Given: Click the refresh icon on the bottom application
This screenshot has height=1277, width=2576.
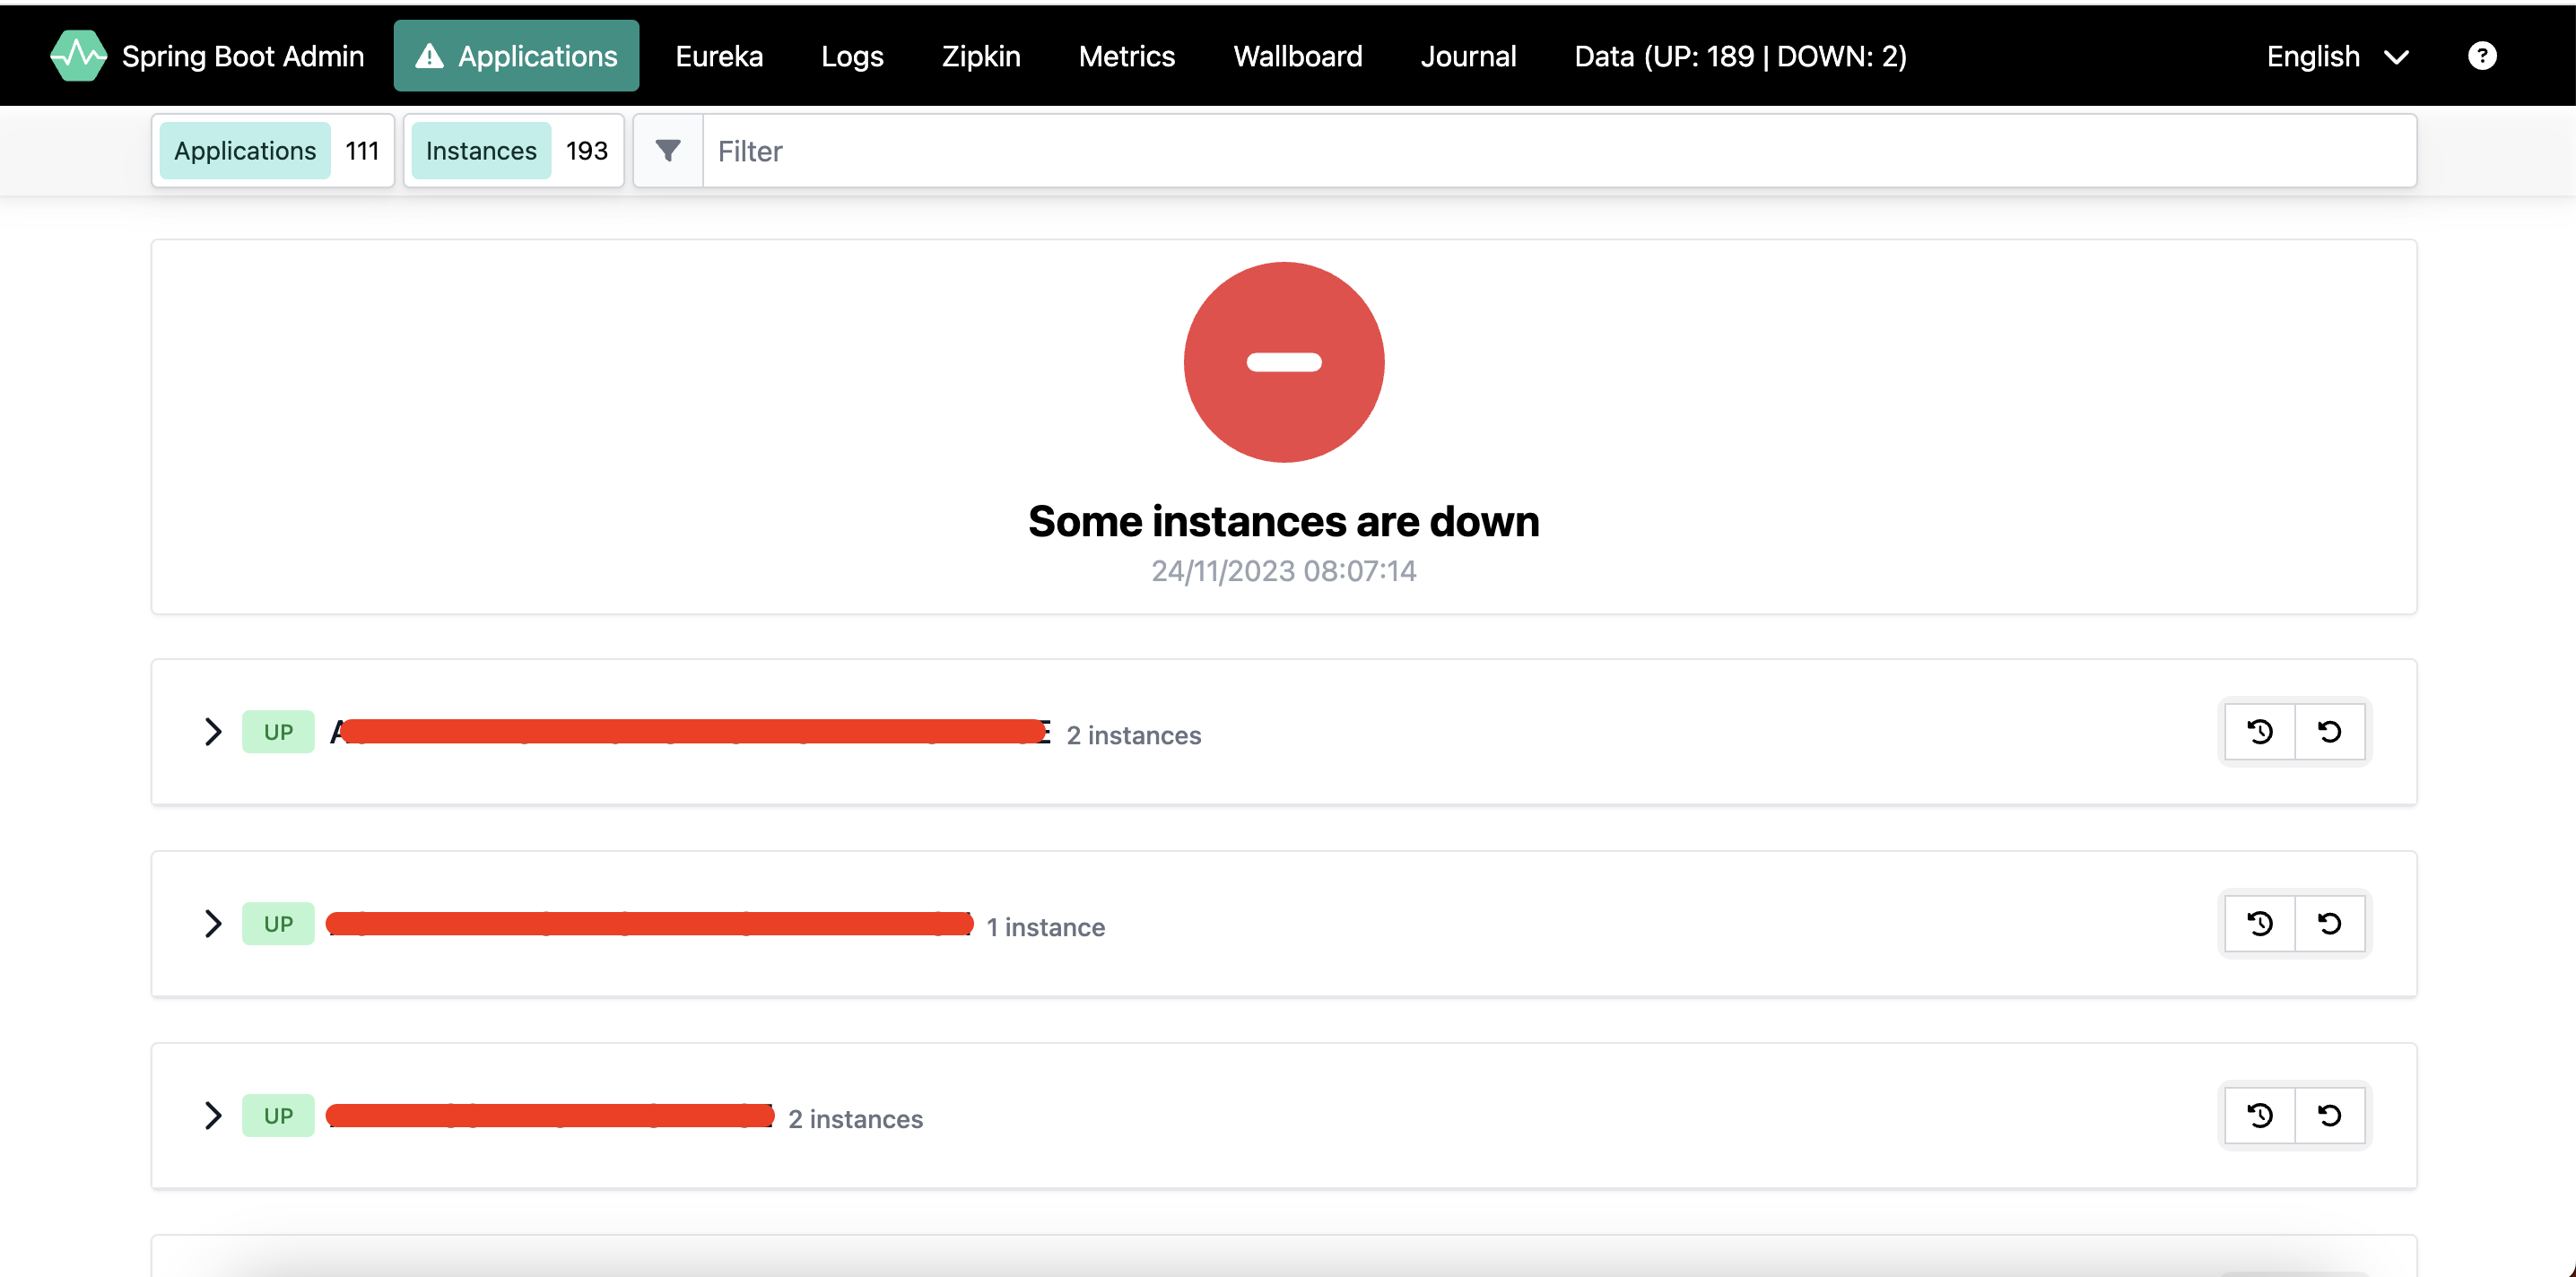Looking at the screenshot, I should (x=2330, y=1115).
